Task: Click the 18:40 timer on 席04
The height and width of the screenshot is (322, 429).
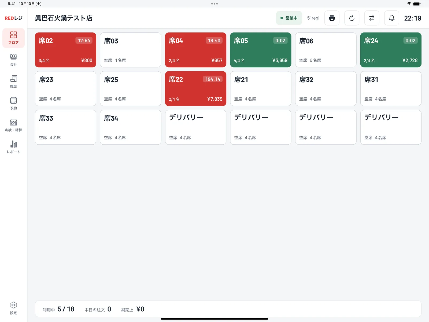Action: [214, 41]
